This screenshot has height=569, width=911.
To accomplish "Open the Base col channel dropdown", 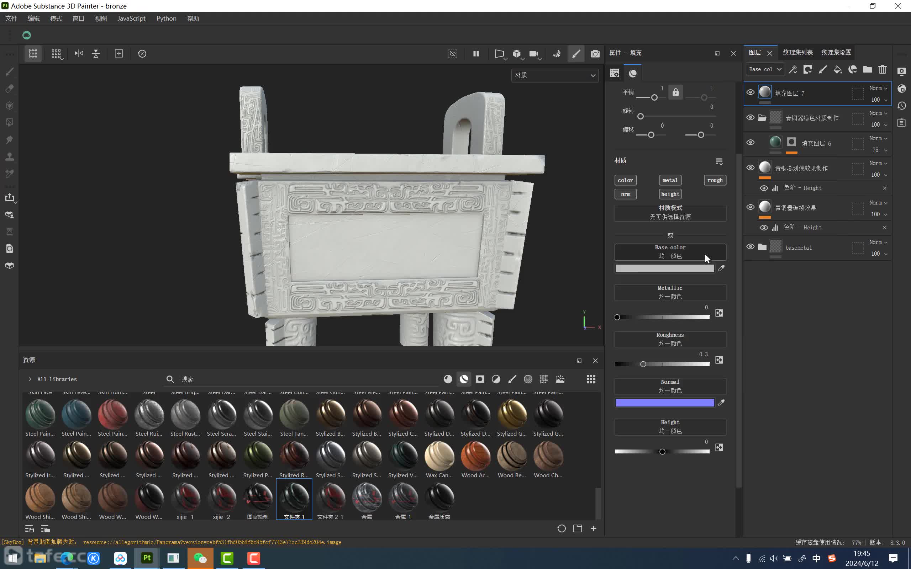I will tap(765, 69).
